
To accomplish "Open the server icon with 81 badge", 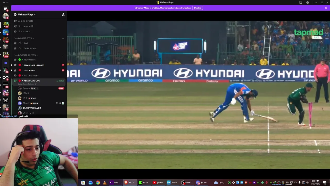I will (x=5, y=92).
